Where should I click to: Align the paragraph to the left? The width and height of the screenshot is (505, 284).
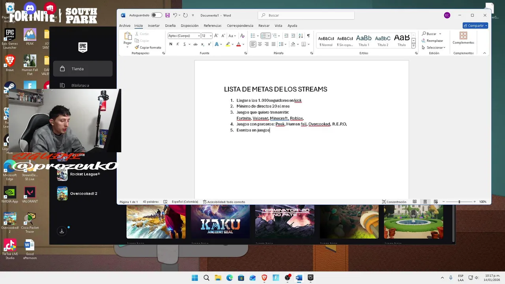coord(253,44)
